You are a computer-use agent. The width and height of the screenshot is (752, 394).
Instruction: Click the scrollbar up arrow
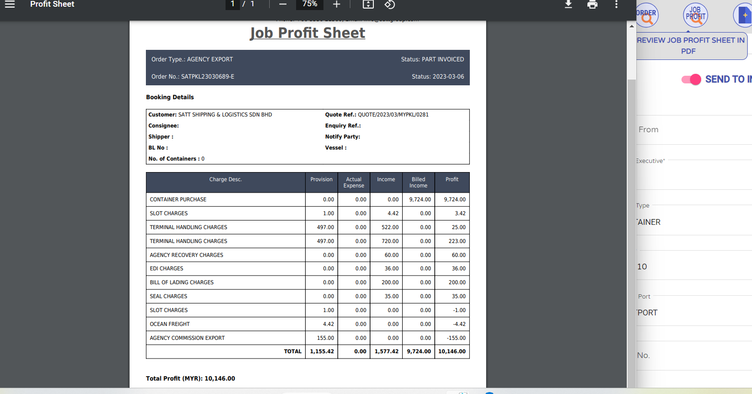coord(632,26)
